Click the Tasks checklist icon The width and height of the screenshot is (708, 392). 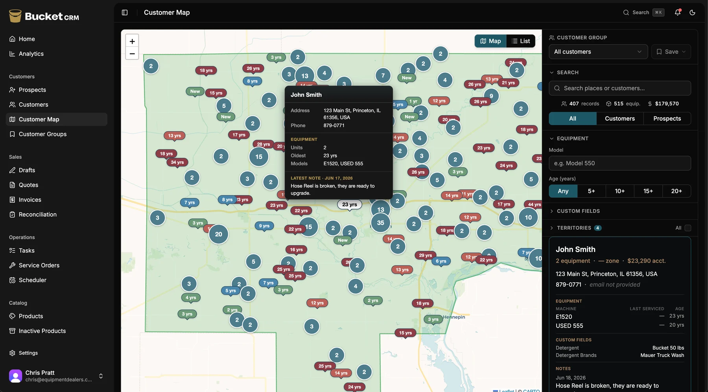coord(12,250)
